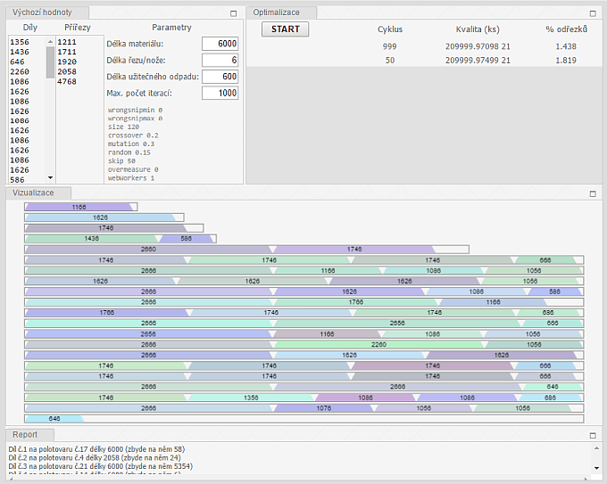Select value 2260 in Díly list
Image resolution: width=607 pixels, height=484 pixels.
(20, 71)
